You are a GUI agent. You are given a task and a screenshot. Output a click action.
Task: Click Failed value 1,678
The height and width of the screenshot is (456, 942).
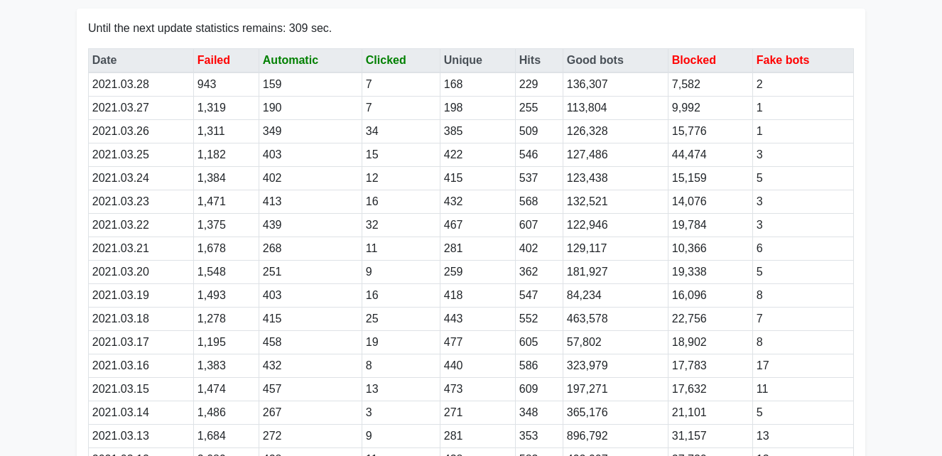coord(211,249)
